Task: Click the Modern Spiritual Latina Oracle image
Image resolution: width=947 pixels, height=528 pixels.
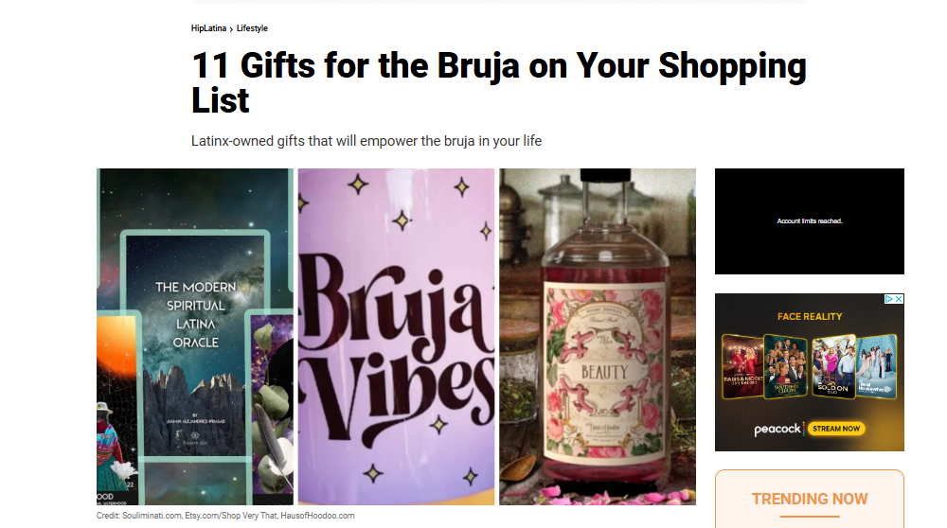Action: click(x=195, y=337)
